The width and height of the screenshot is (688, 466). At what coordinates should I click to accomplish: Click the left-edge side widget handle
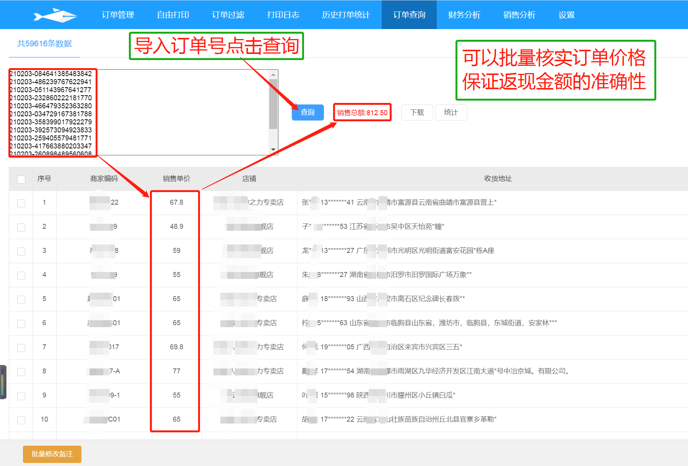3,382
